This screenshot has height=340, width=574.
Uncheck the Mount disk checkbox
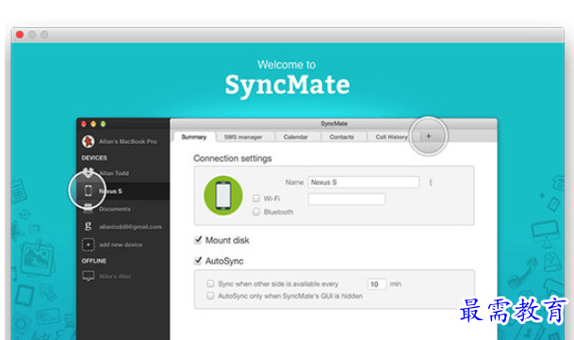198,240
